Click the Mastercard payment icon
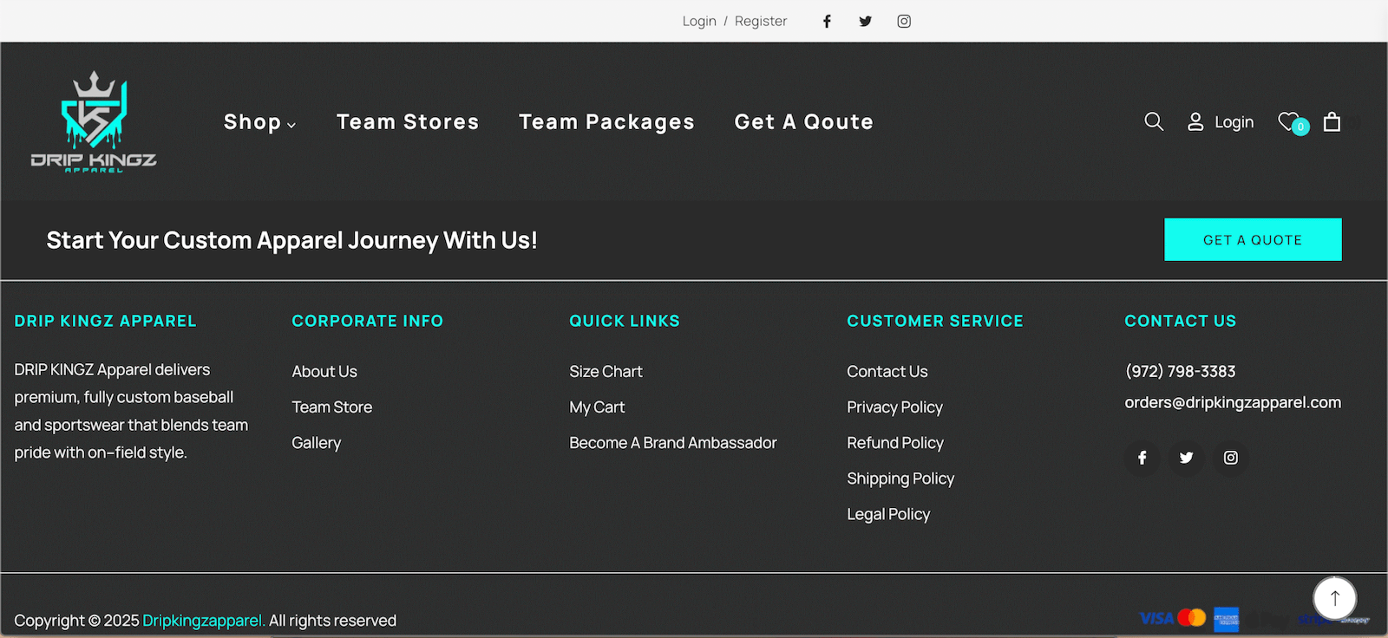This screenshot has width=1388, height=638. [x=1192, y=617]
